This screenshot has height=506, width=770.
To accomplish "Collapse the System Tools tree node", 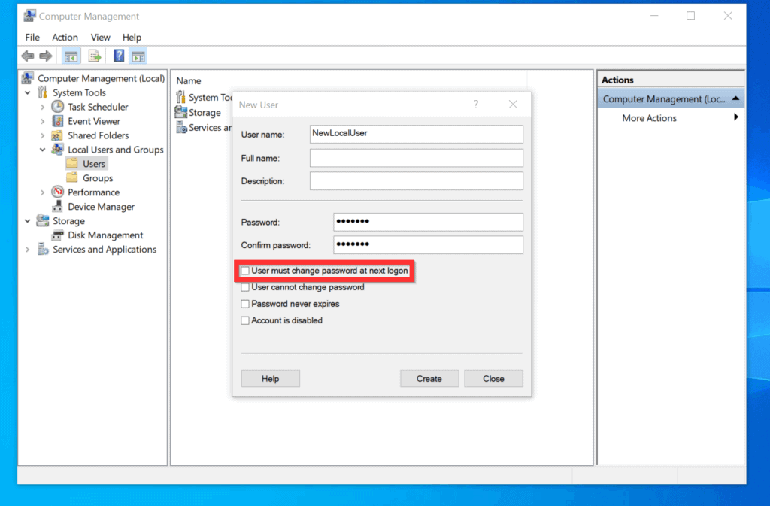I will pyautogui.click(x=28, y=92).
